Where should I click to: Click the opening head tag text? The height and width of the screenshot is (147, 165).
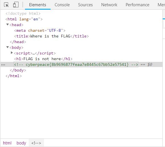[16, 25]
